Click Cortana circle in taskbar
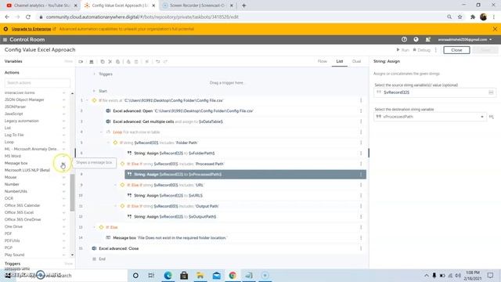 point(135,275)
